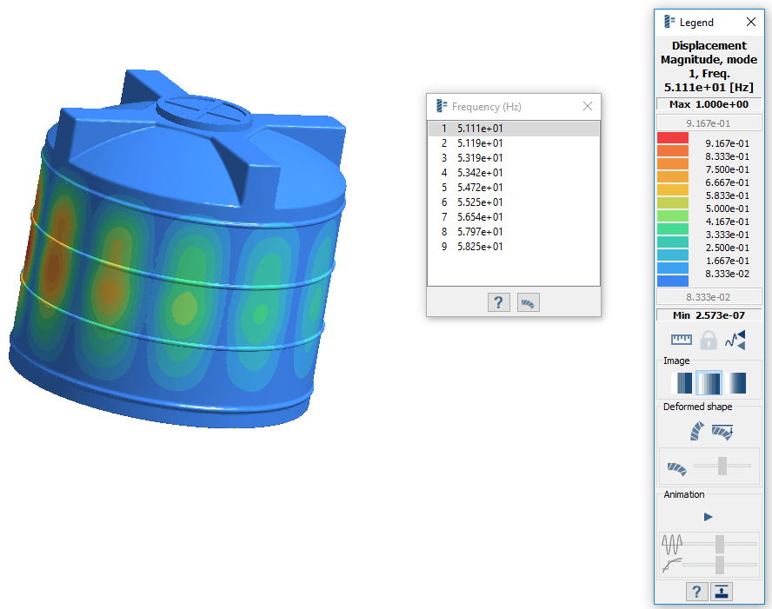This screenshot has height=609, width=772.
Task: Click the deformed shape with arrow icon
Action: [x=722, y=430]
